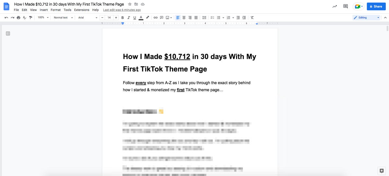
Task: Open the Help menu
Action: coord(95,10)
